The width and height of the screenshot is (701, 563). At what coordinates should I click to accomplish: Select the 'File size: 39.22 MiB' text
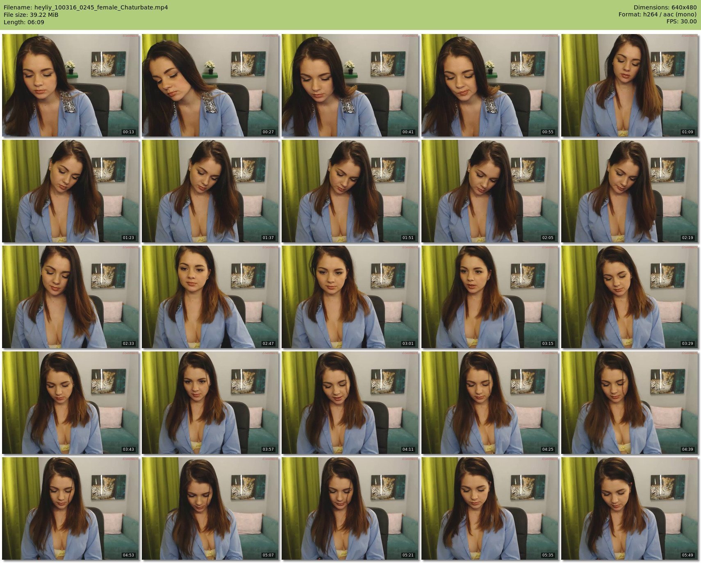pos(31,15)
